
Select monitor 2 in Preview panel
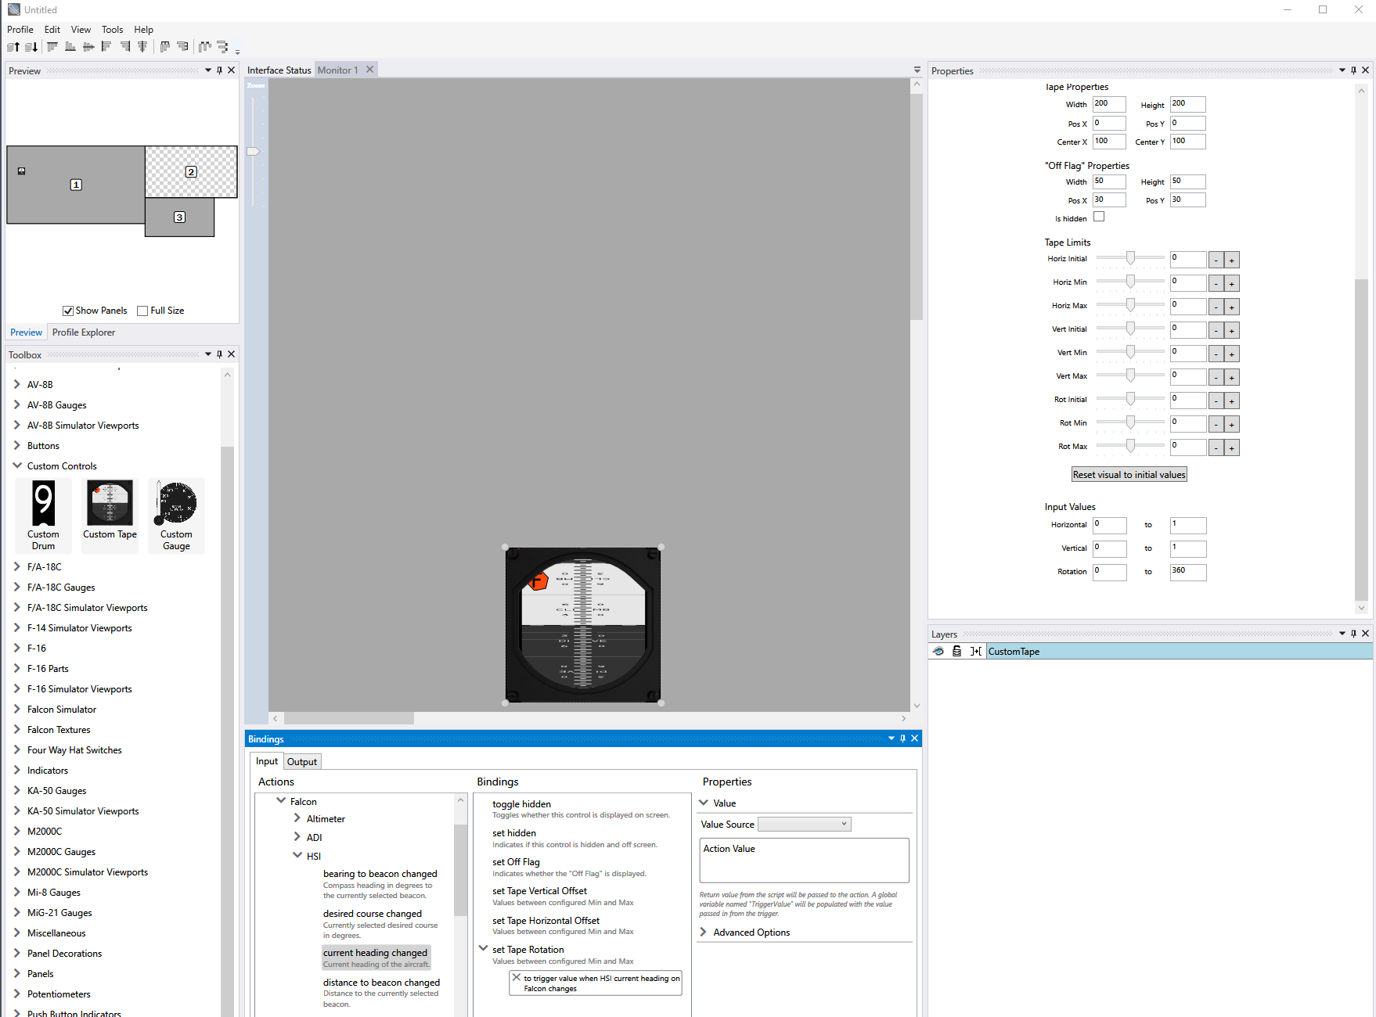191,171
